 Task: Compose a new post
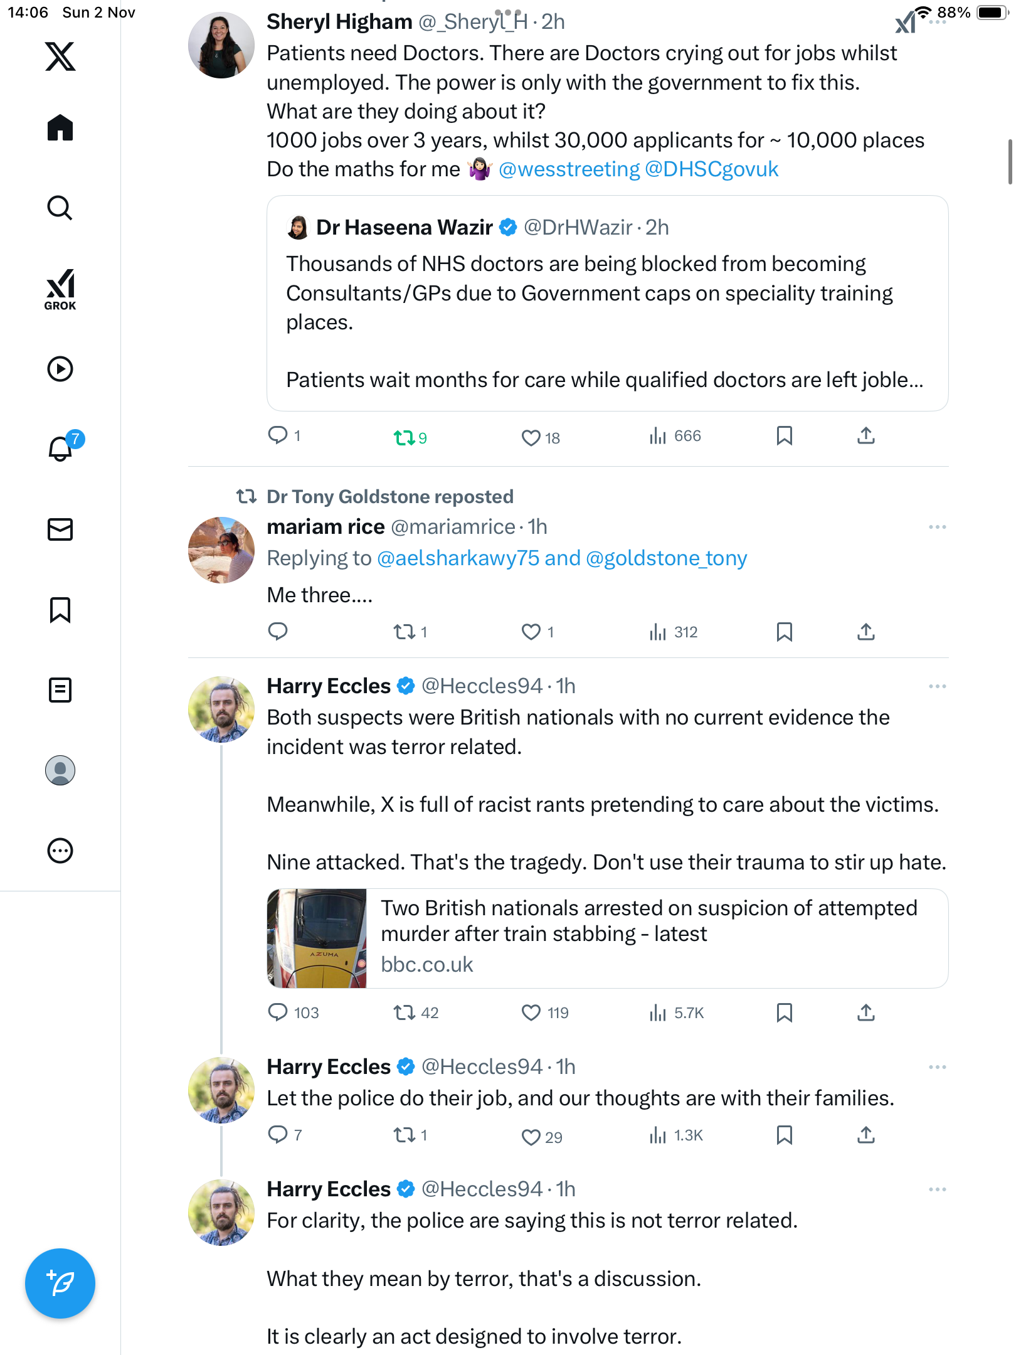pyautogui.click(x=60, y=1283)
